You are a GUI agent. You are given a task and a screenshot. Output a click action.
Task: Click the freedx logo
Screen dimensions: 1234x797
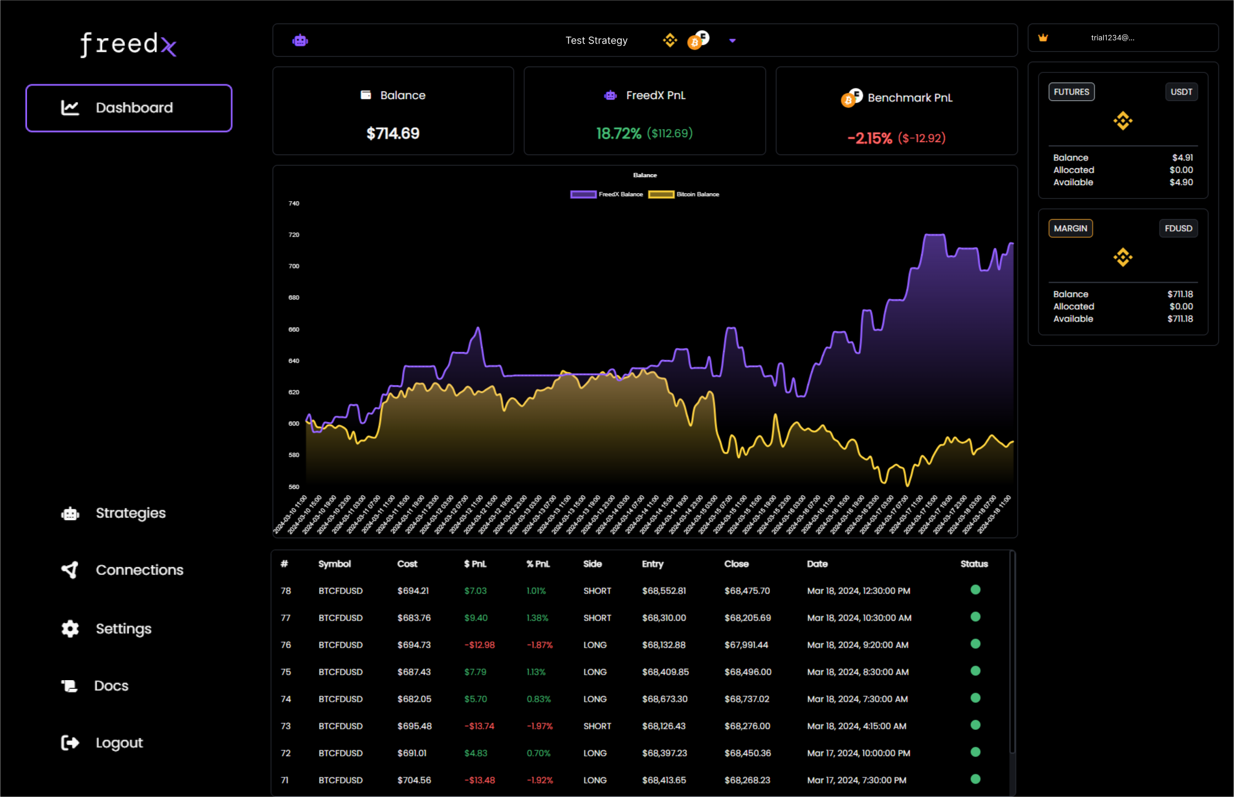[x=128, y=44]
